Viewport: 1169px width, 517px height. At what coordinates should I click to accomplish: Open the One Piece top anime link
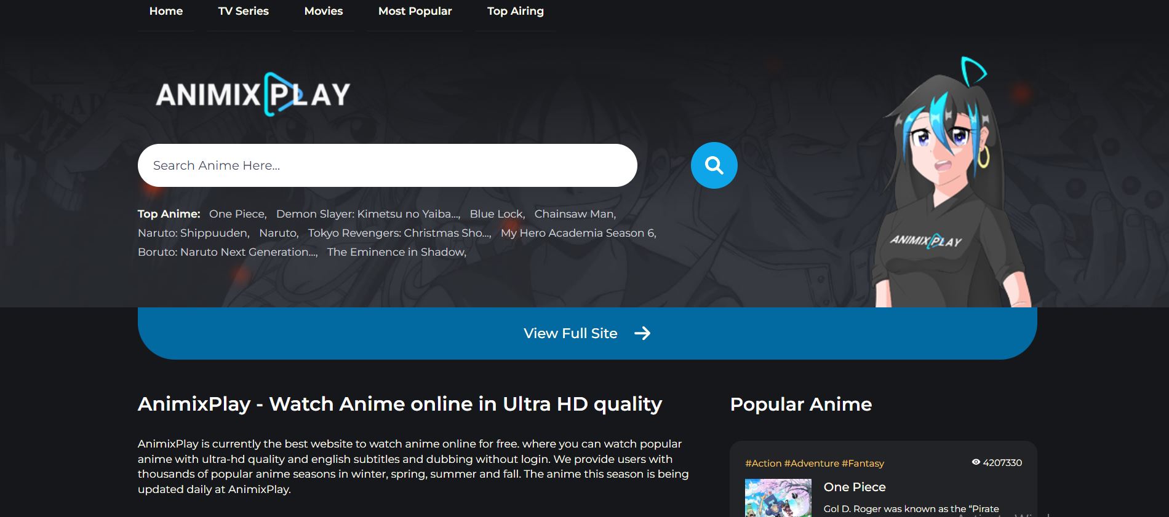pyautogui.click(x=237, y=214)
